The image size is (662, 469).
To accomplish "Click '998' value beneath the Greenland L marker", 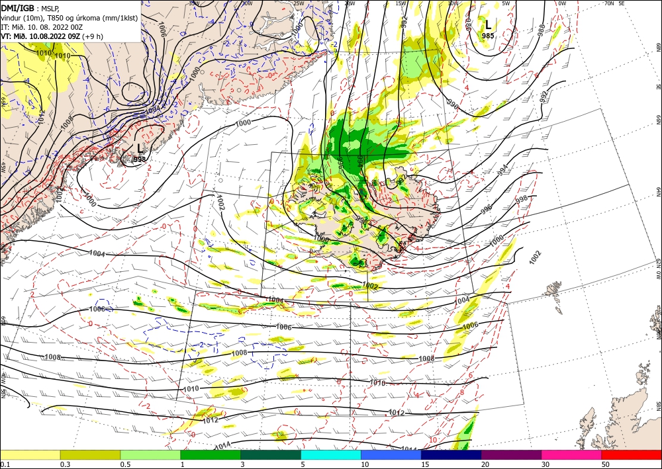I will click(x=140, y=159).
